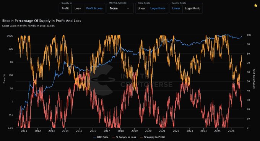Set Price Scale to Linear
Screen dimensions: 260x141
(x=141, y=8)
